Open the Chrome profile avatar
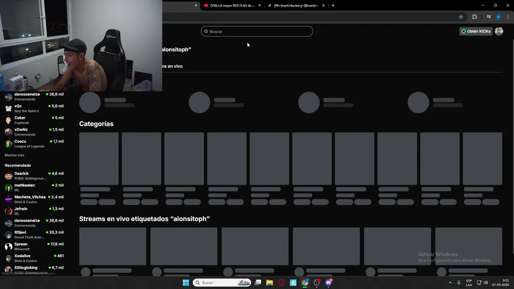 (498, 17)
